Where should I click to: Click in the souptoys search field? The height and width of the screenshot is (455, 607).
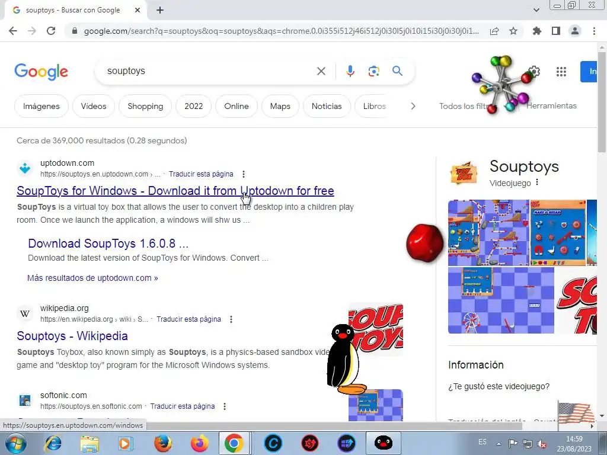click(209, 71)
